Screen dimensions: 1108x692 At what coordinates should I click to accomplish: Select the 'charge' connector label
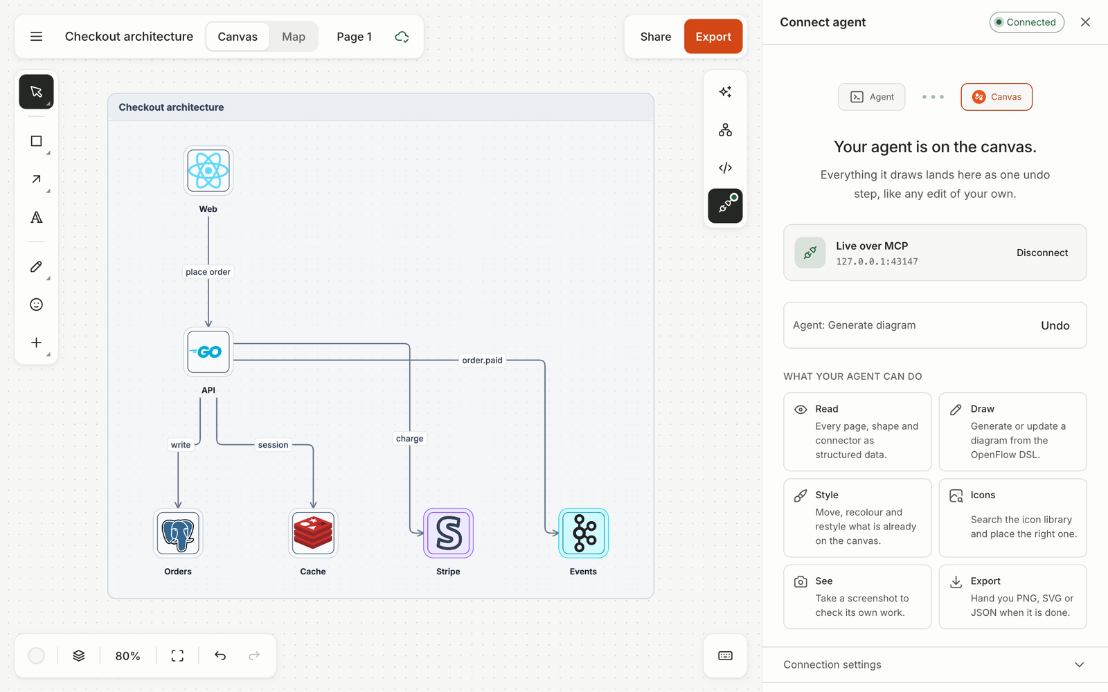[409, 439]
